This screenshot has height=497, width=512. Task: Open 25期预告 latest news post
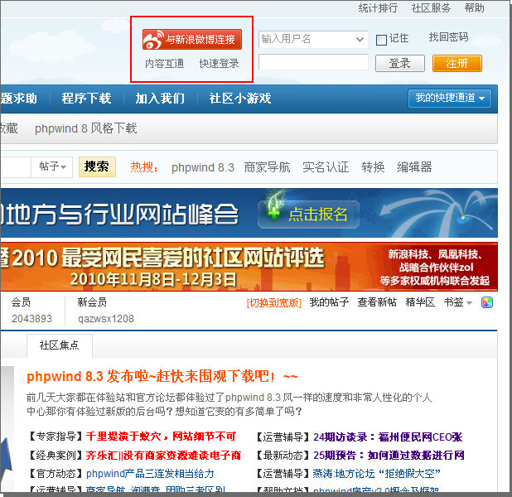click(x=389, y=456)
